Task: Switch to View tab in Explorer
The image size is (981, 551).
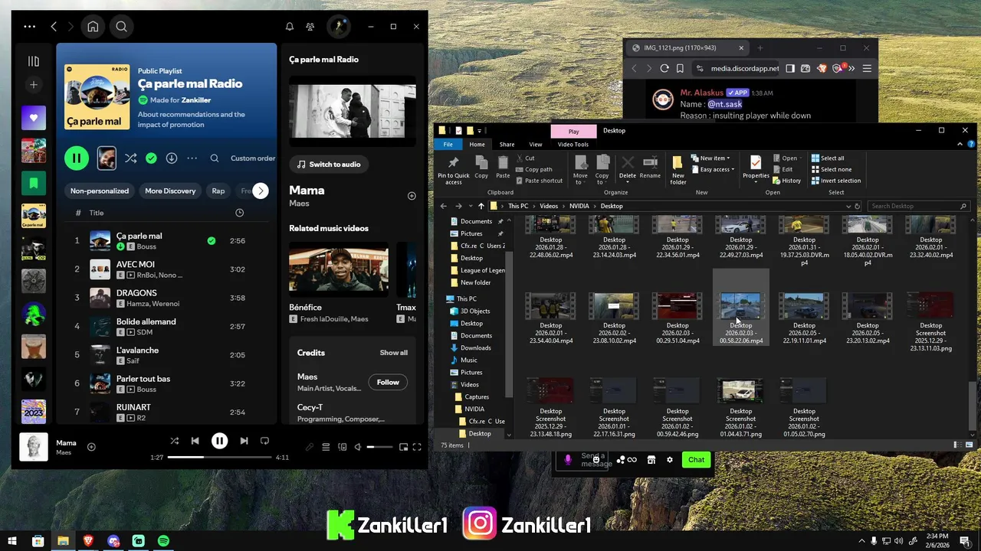Action: coord(536,144)
